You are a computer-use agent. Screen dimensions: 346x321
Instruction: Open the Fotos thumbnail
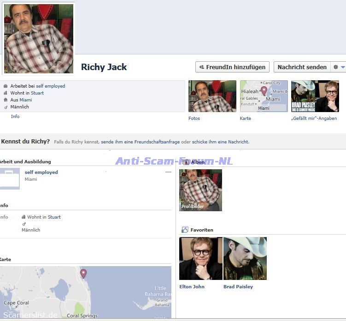212,96
